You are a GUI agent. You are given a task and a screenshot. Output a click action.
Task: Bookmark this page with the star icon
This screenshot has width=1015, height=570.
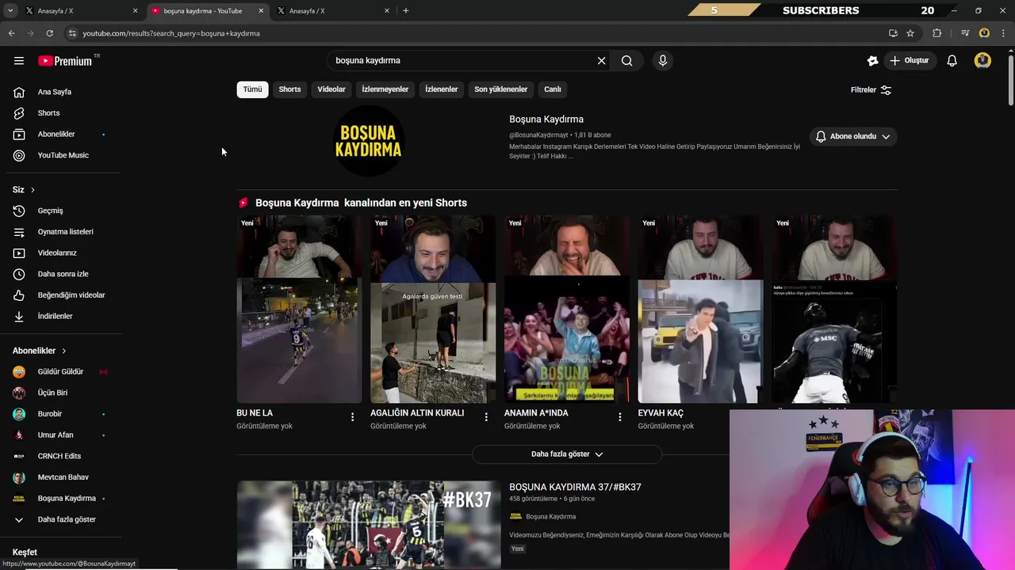tap(910, 33)
